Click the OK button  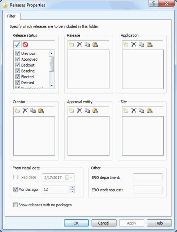(76, 223)
